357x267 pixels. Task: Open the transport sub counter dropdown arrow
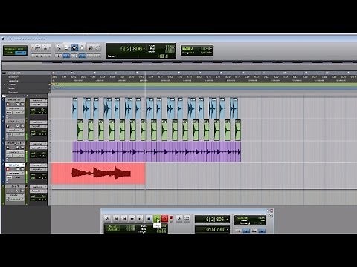(x=228, y=230)
